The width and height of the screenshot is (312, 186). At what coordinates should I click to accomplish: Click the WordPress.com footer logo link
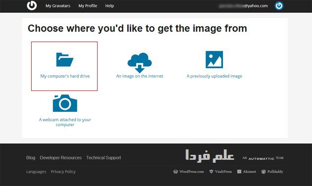click(x=189, y=172)
